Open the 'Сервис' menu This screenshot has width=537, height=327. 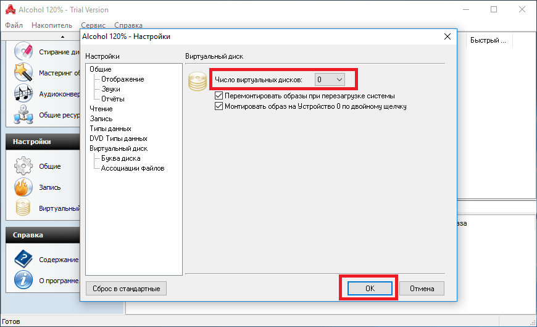point(93,25)
